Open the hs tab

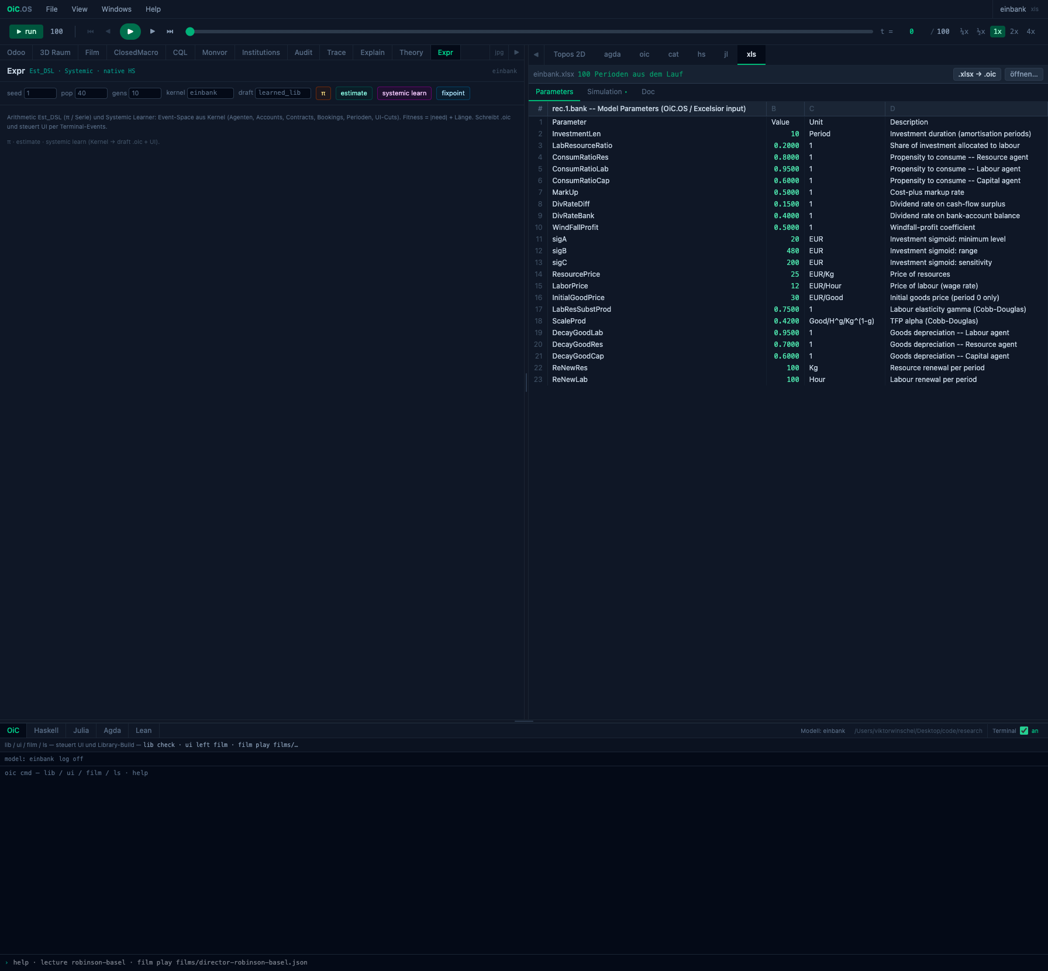[x=701, y=54]
